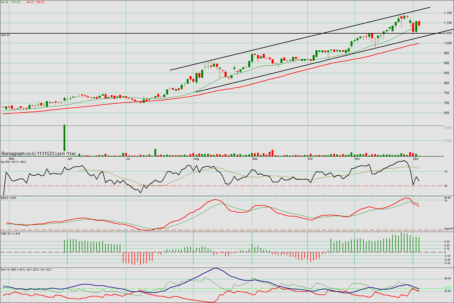Click the 40.00 DMI axis label

coord(447,279)
